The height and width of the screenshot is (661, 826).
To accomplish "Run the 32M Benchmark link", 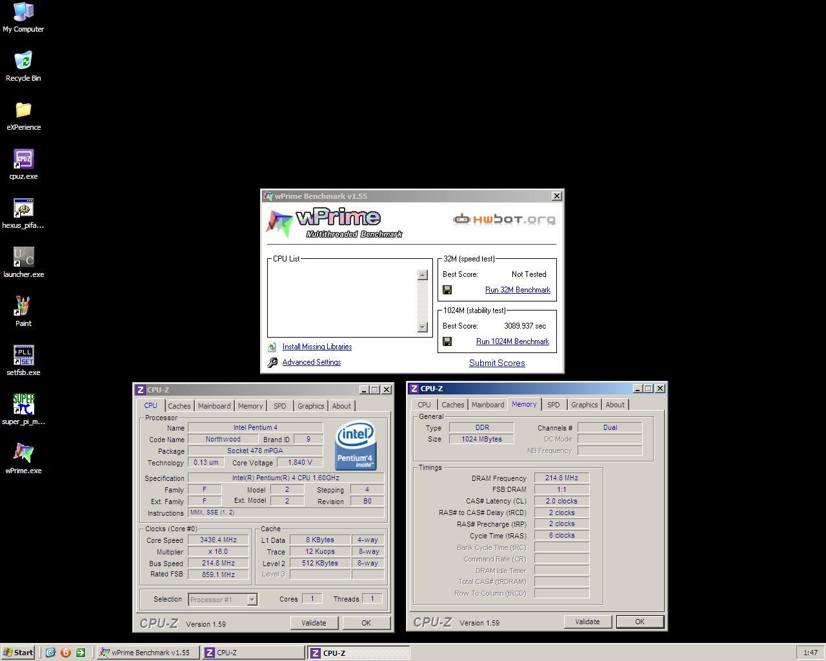I will click(518, 290).
